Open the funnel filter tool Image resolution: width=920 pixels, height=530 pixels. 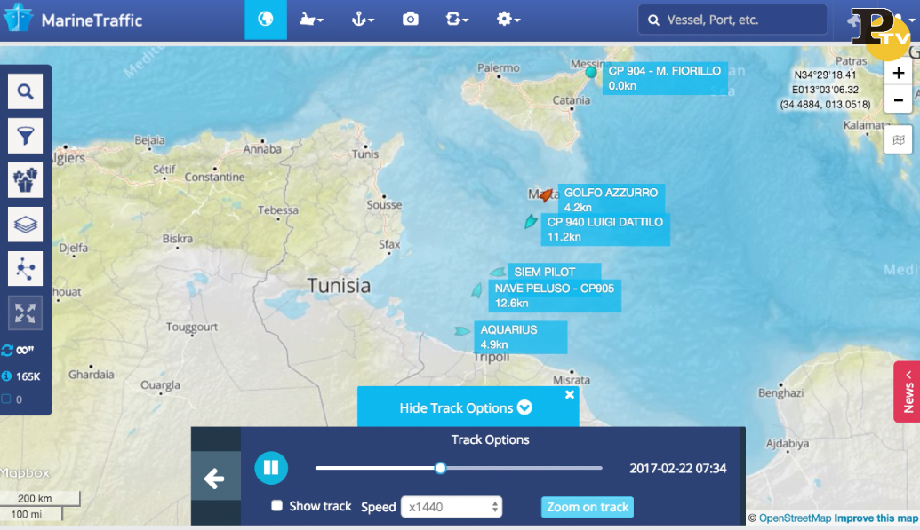pos(25,136)
